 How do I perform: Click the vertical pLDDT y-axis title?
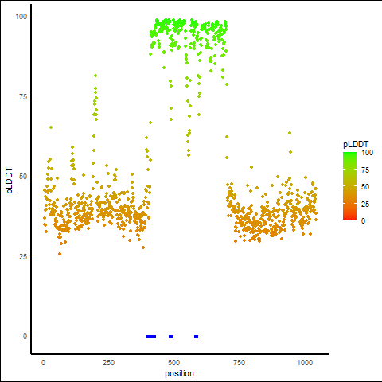point(10,181)
